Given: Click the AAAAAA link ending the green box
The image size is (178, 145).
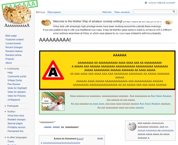Looking at the screenshot, I should [x=140, y=108].
